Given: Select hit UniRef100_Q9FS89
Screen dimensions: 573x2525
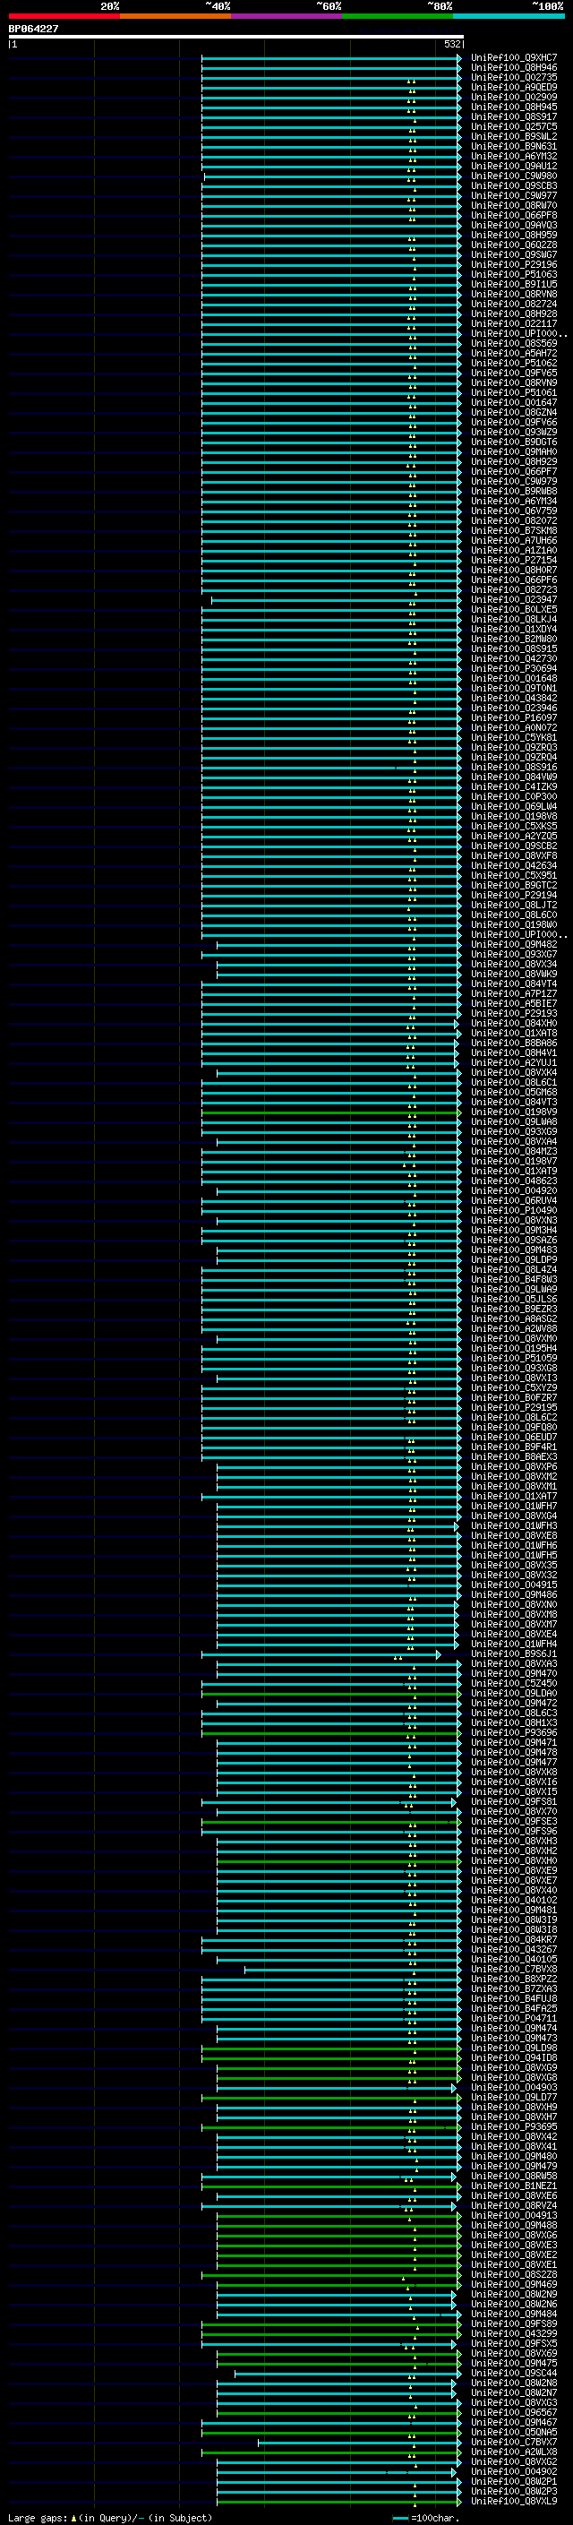Looking at the screenshot, I should [x=514, y=2324].
